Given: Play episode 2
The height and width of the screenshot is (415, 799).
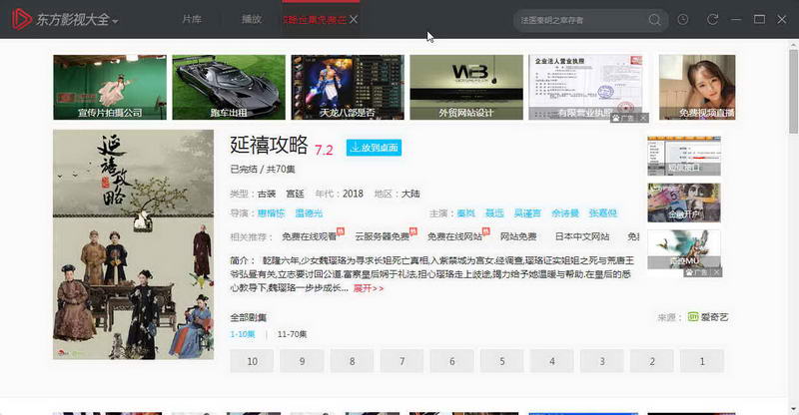Looking at the screenshot, I should point(652,361).
